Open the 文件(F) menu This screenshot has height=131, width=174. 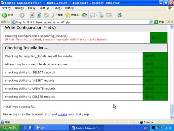[6, 8]
